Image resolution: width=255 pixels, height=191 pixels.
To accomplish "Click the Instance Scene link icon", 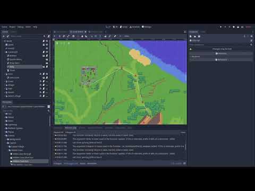I will (x=8, y=36).
